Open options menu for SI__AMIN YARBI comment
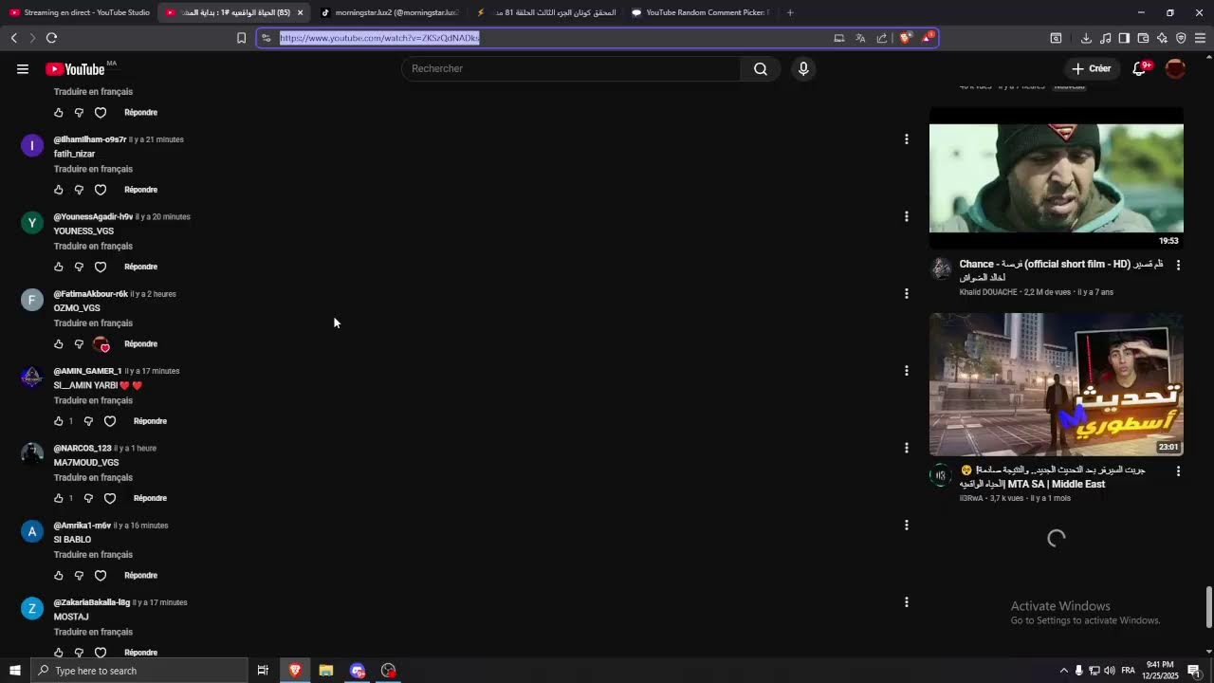Viewport: 1214px width, 683px height. point(906,371)
